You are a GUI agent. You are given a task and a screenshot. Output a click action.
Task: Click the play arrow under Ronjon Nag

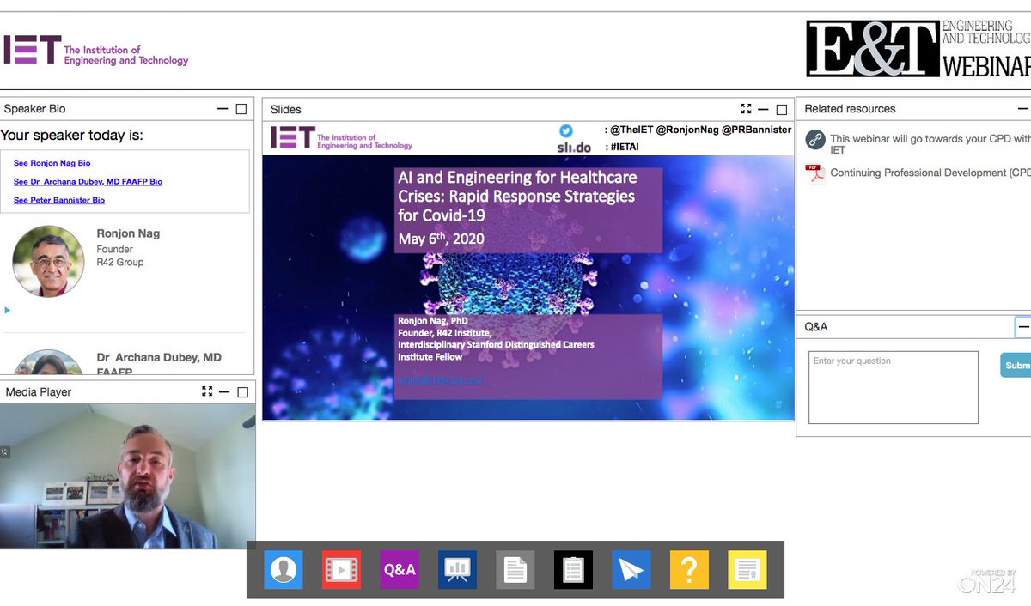pos(8,310)
